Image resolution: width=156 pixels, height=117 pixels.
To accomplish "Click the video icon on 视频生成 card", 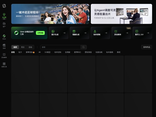I will coord(74,31).
